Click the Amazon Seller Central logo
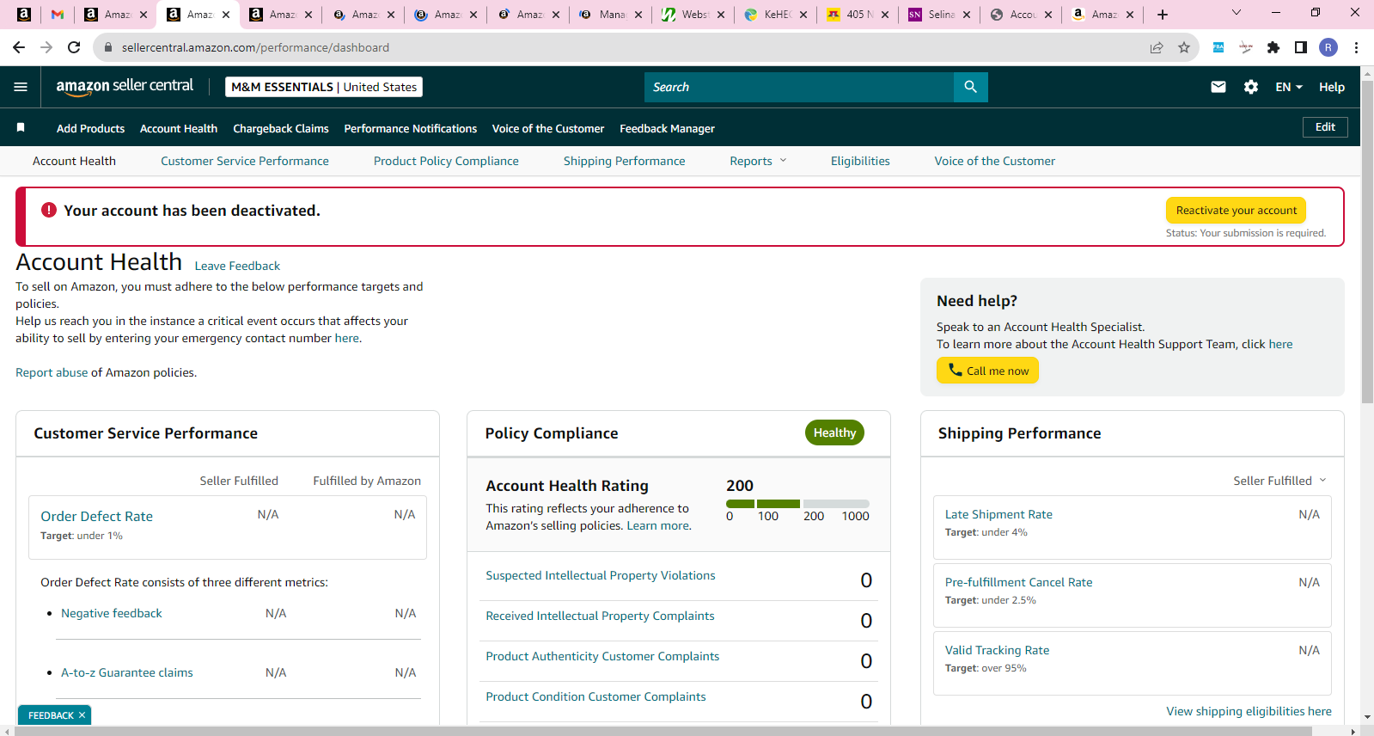The image size is (1374, 736). point(125,86)
